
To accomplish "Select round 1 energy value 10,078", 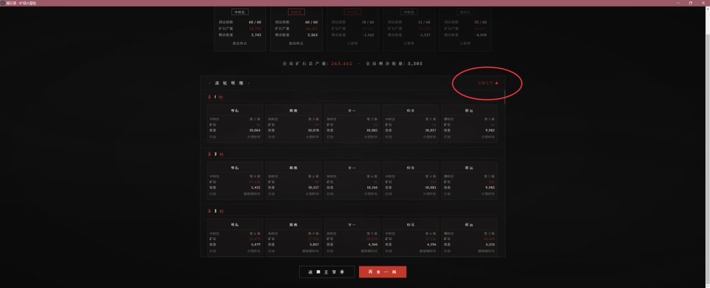I will pyautogui.click(x=313, y=130).
